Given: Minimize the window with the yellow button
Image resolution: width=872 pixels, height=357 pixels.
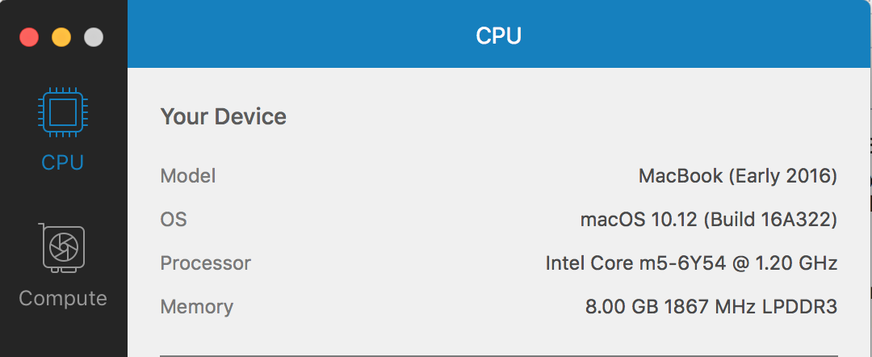Looking at the screenshot, I should [x=61, y=37].
